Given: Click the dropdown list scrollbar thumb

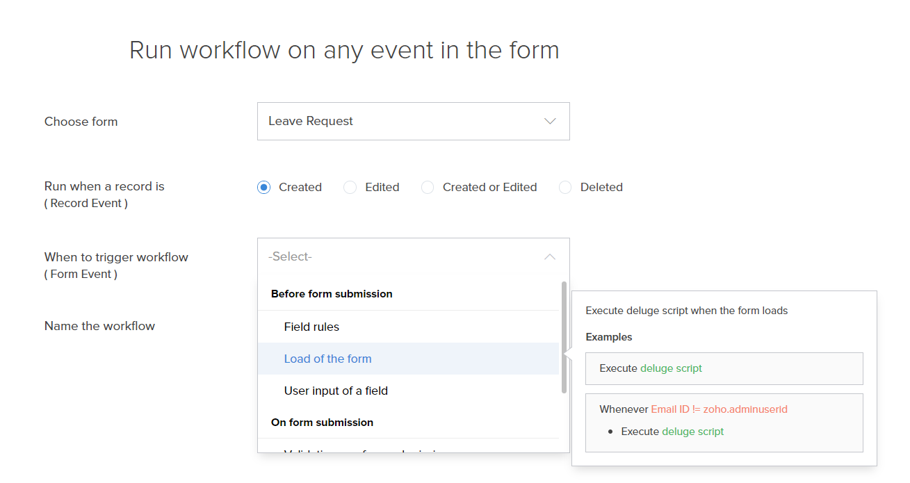Looking at the screenshot, I should (564, 337).
